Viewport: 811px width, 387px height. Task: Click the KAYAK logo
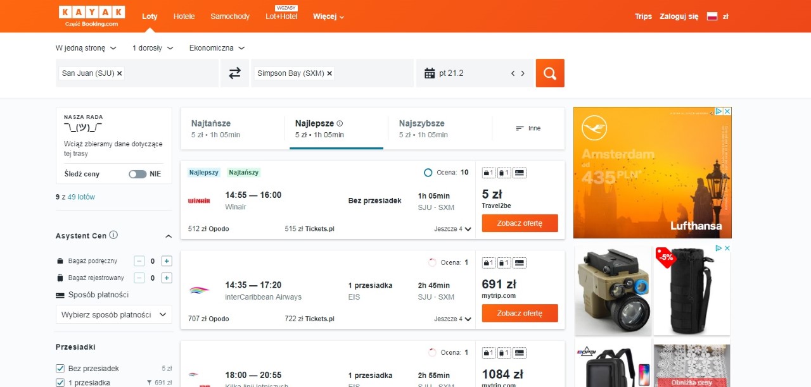pyautogui.click(x=92, y=16)
